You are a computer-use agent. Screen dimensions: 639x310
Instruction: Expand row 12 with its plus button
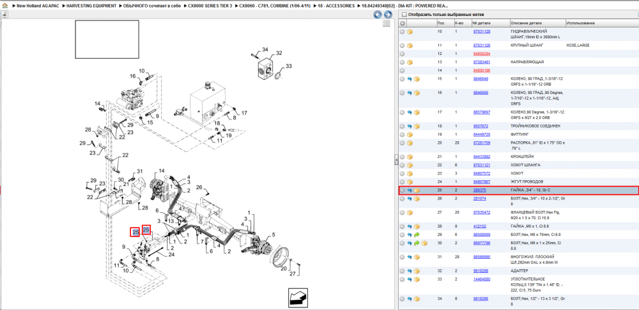402,54
